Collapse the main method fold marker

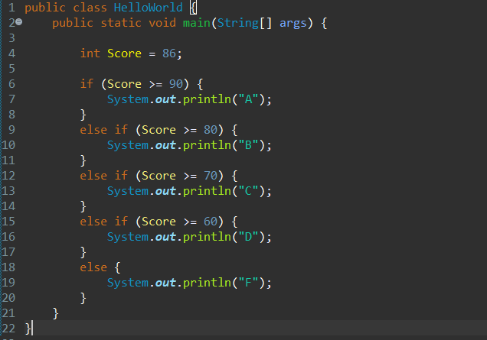click(19, 21)
